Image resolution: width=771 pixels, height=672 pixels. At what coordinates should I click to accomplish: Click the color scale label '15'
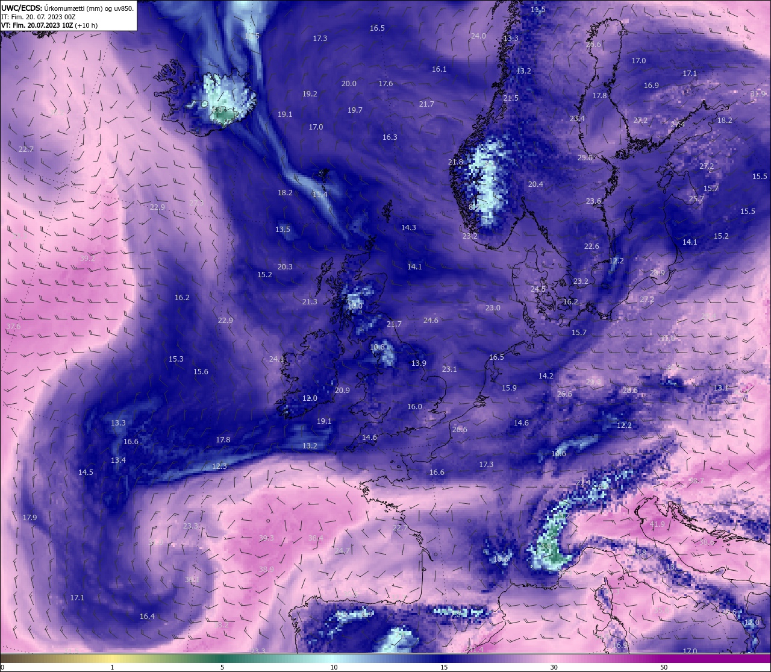coord(443,667)
